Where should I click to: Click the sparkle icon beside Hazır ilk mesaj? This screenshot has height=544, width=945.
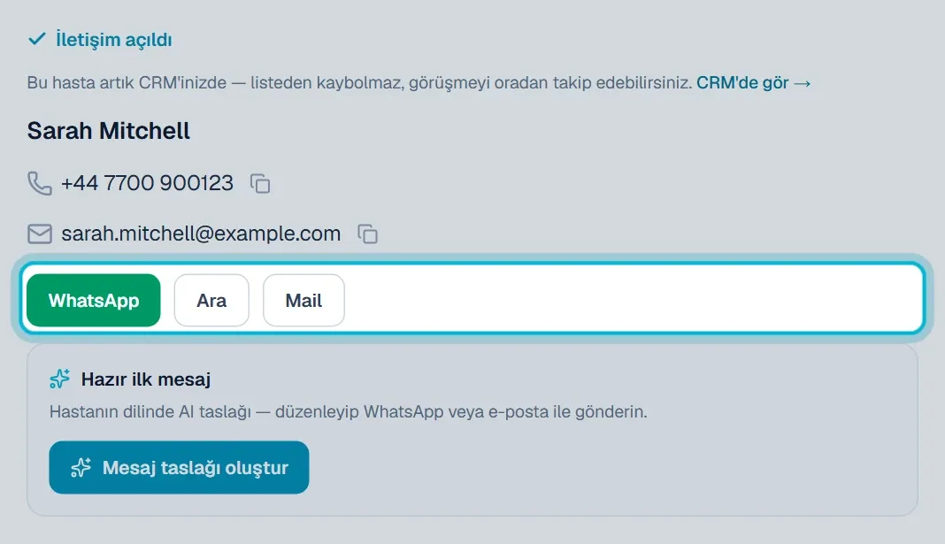pos(59,379)
